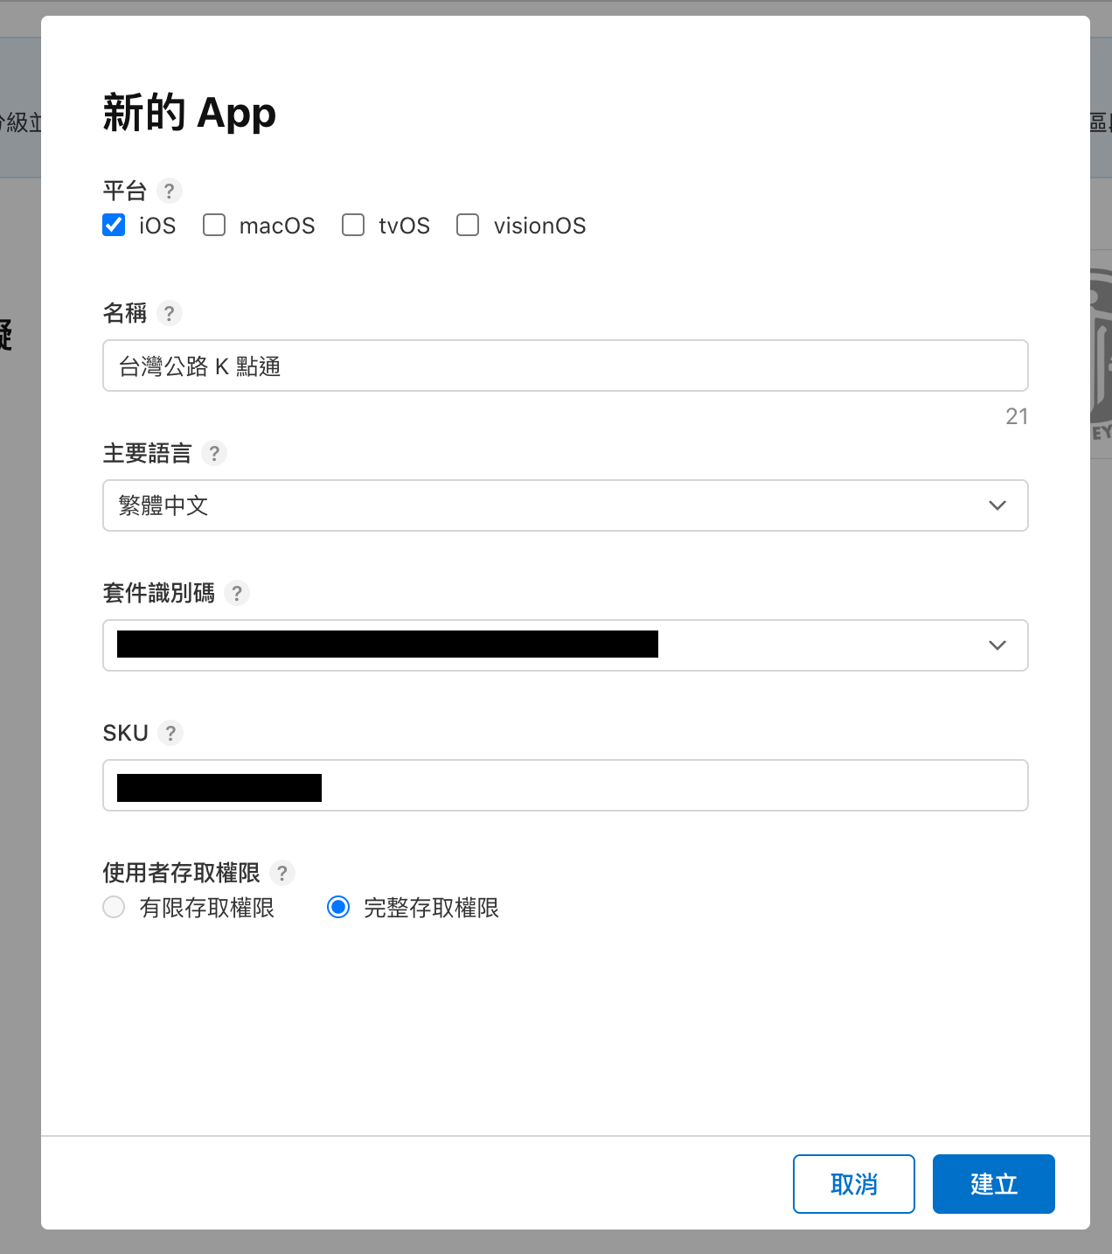
Task: Show help for 主要語言
Action: pyautogui.click(x=214, y=453)
